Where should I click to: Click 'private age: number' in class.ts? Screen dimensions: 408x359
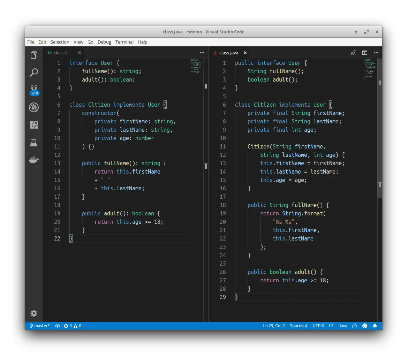(x=124, y=138)
